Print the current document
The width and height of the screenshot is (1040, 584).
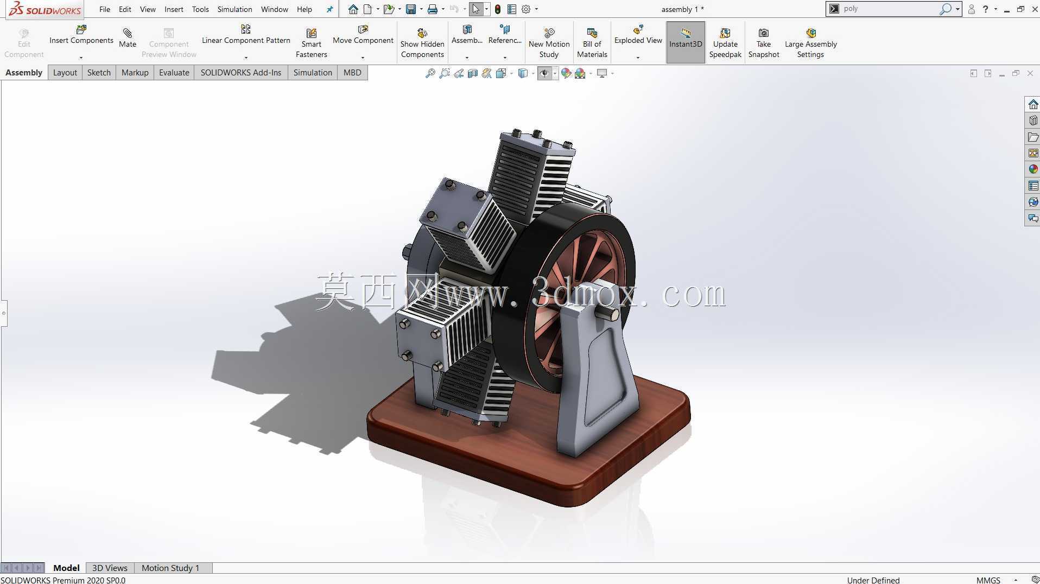pyautogui.click(x=433, y=9)
